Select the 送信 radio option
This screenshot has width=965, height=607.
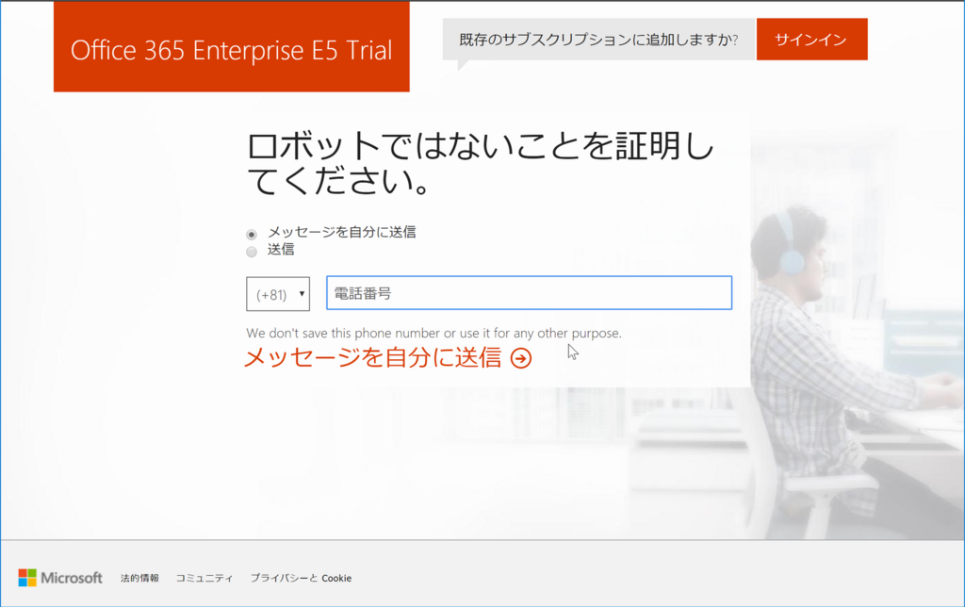point(251,251)
